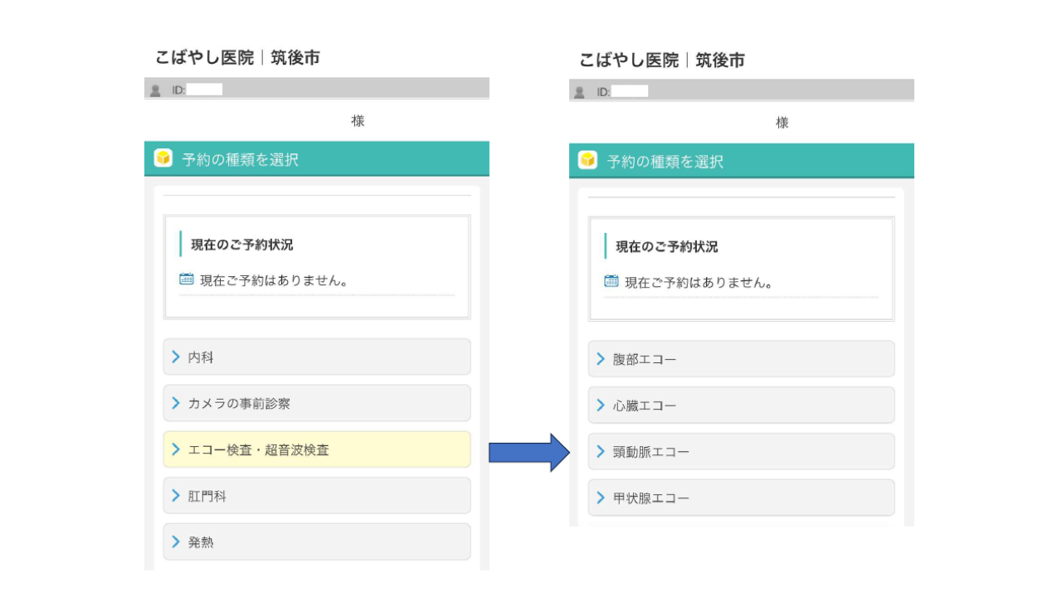This screenshot has height=597, width=1062.
Task: Click the ID field in the right panel
Action: pyautogui.click(x=629, y=92)
